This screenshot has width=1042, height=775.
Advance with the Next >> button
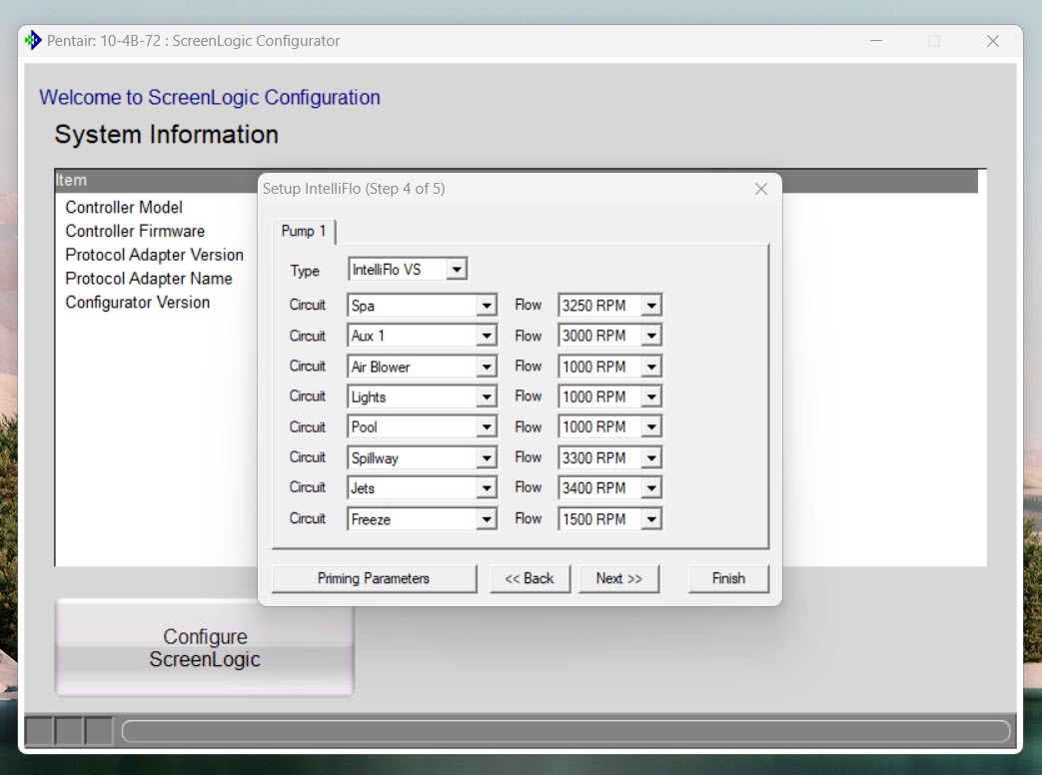pos(618,578)
